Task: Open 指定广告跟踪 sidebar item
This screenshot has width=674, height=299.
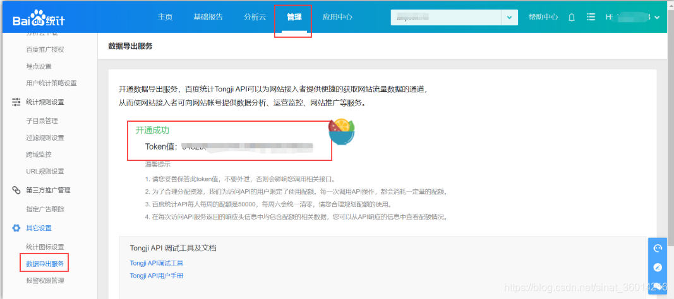Action: click(45, 209)
